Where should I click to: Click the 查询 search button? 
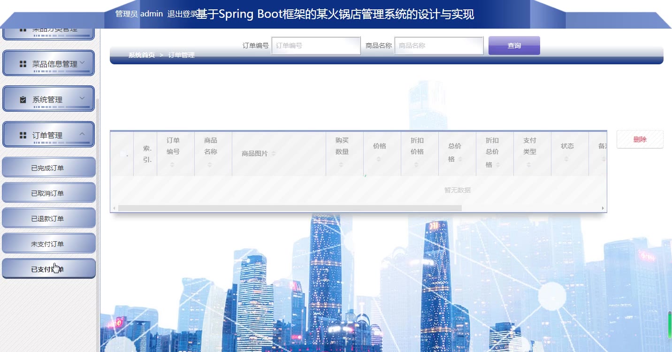(x=514, y=46)
